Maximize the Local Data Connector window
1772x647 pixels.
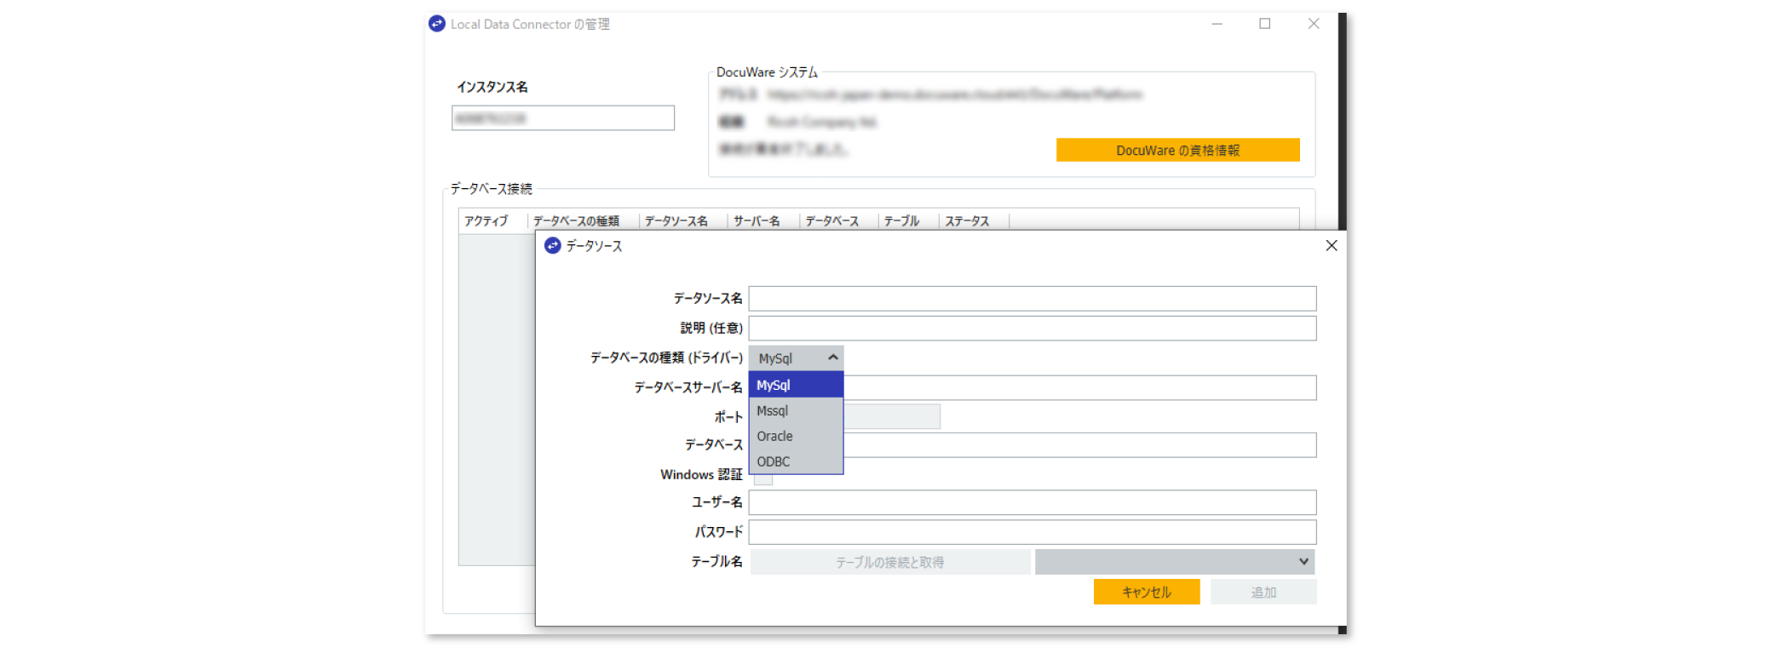coord(1265,24)
